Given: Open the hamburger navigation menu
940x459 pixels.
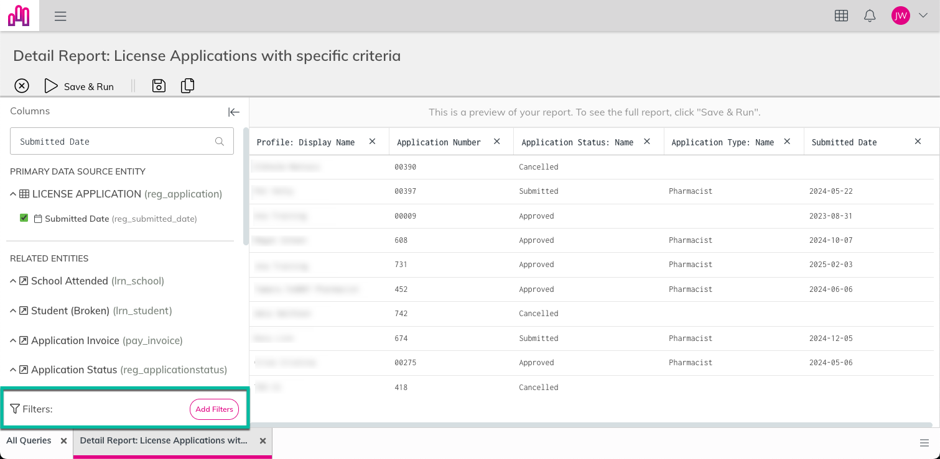Looking at the screenshot, I should click(60, 16).
